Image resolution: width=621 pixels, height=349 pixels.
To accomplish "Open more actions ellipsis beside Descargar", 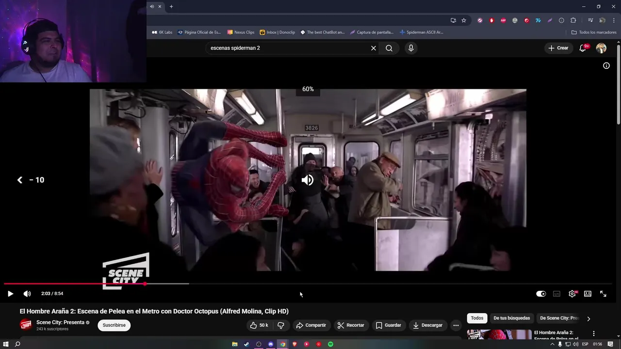I will (x=456, y=325).
